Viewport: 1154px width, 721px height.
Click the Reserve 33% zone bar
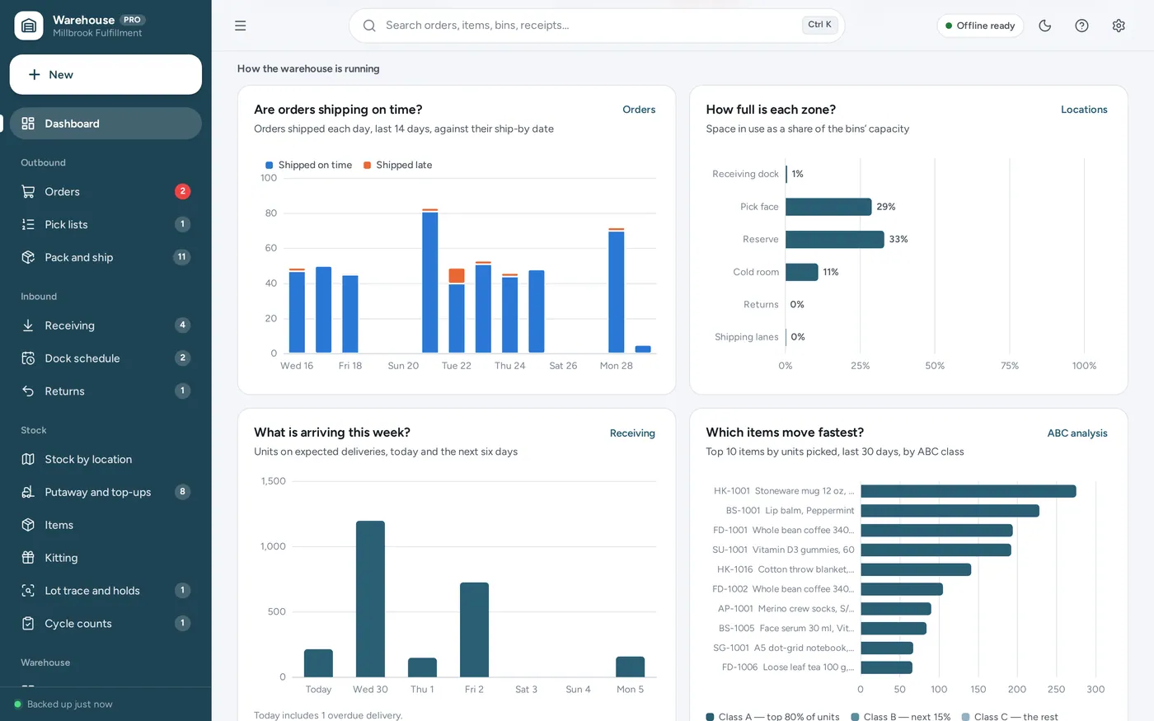tap(835, 240)
